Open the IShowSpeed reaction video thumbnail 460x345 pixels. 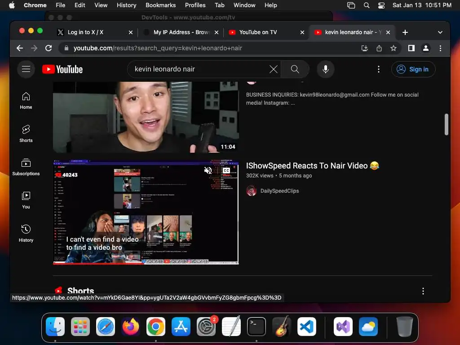point(146,212)
